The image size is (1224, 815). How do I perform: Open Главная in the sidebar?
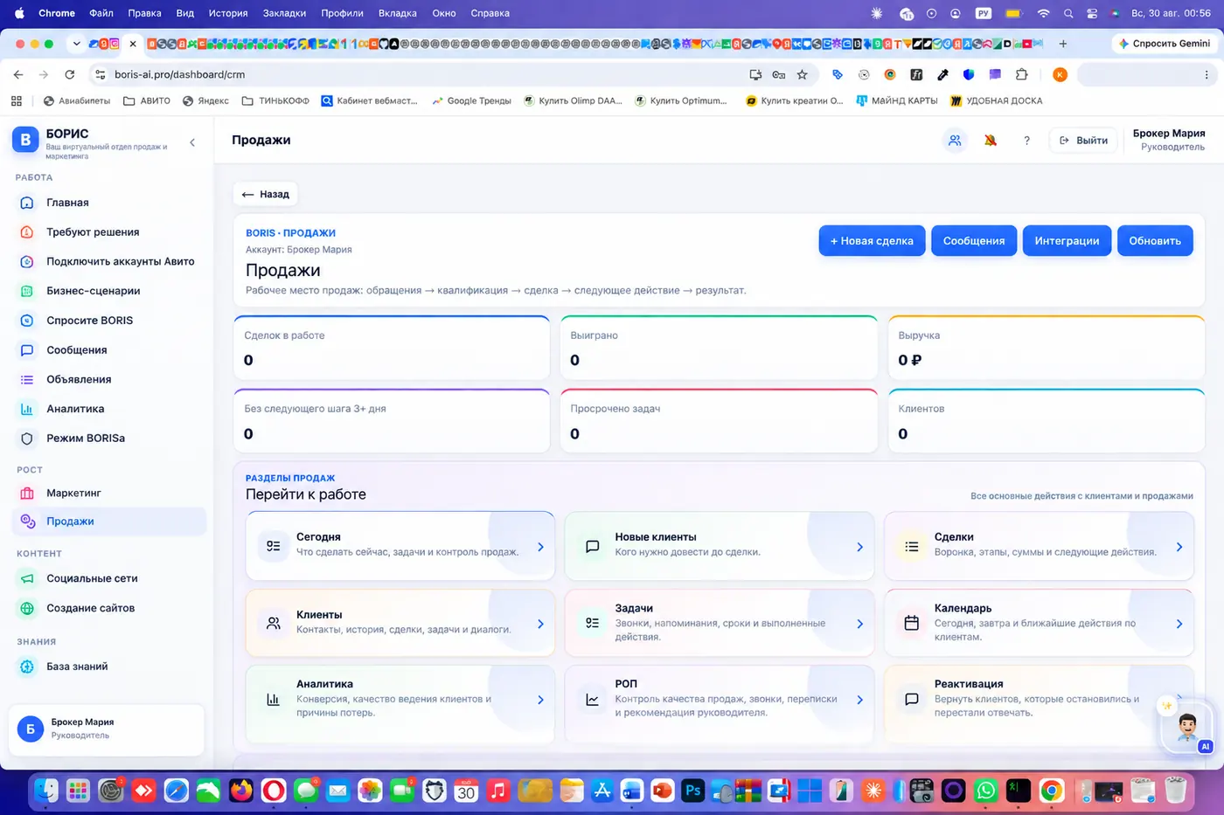coord(109,203)
